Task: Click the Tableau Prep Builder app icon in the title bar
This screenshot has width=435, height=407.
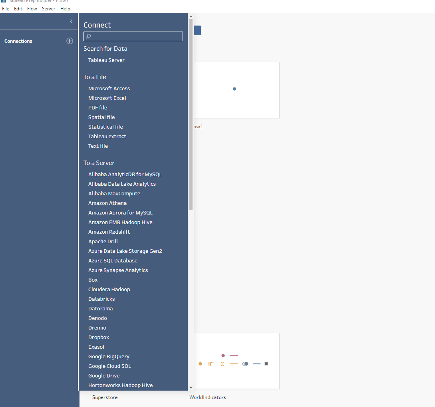Action: click(3, 1)
